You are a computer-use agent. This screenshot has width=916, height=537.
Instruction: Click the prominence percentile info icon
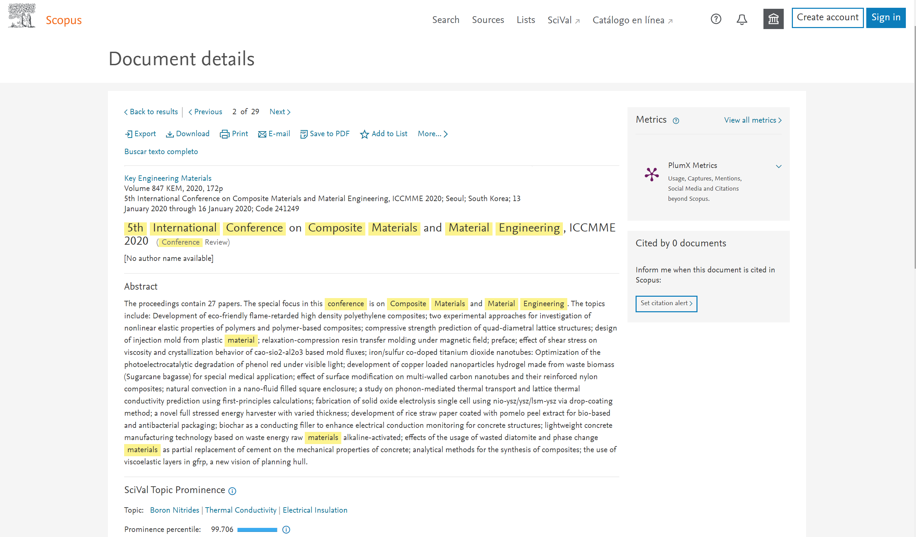[x=286, y=530]
